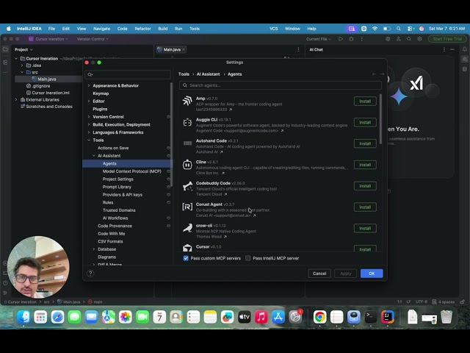Expand the Editor settings group
Image resolution: width=470 pixels, height=353 pixels.
89,101
